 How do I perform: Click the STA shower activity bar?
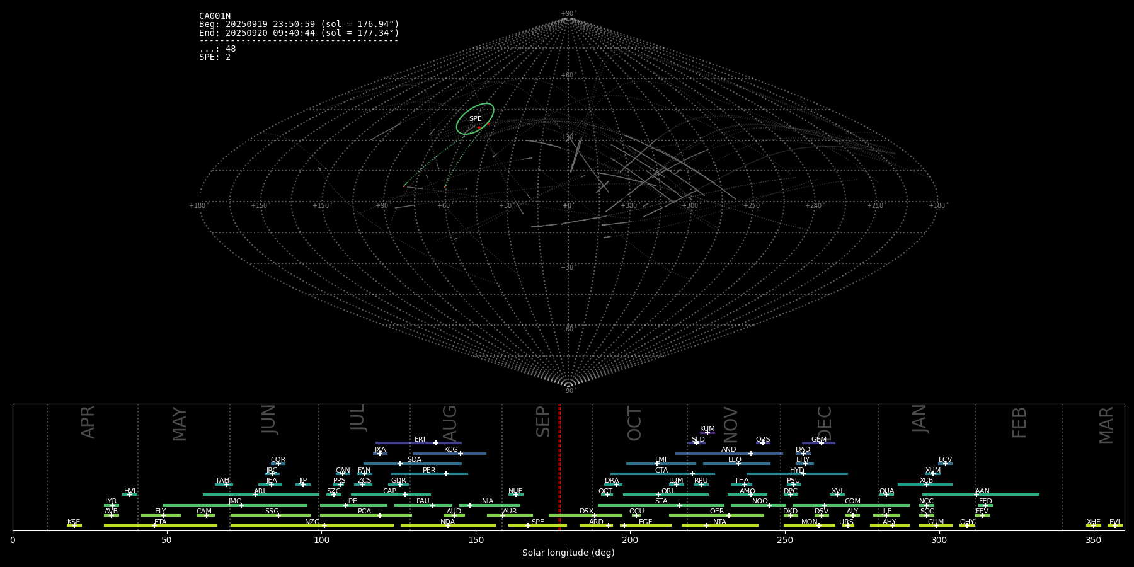coord(661,505)
